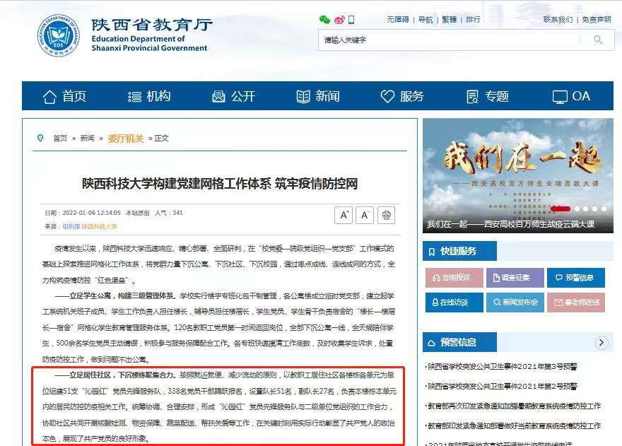Open the Weibo icon link

coord(339,20)
